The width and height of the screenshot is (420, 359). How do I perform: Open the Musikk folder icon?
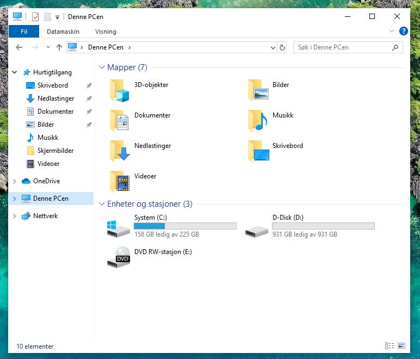coord(258,121)
